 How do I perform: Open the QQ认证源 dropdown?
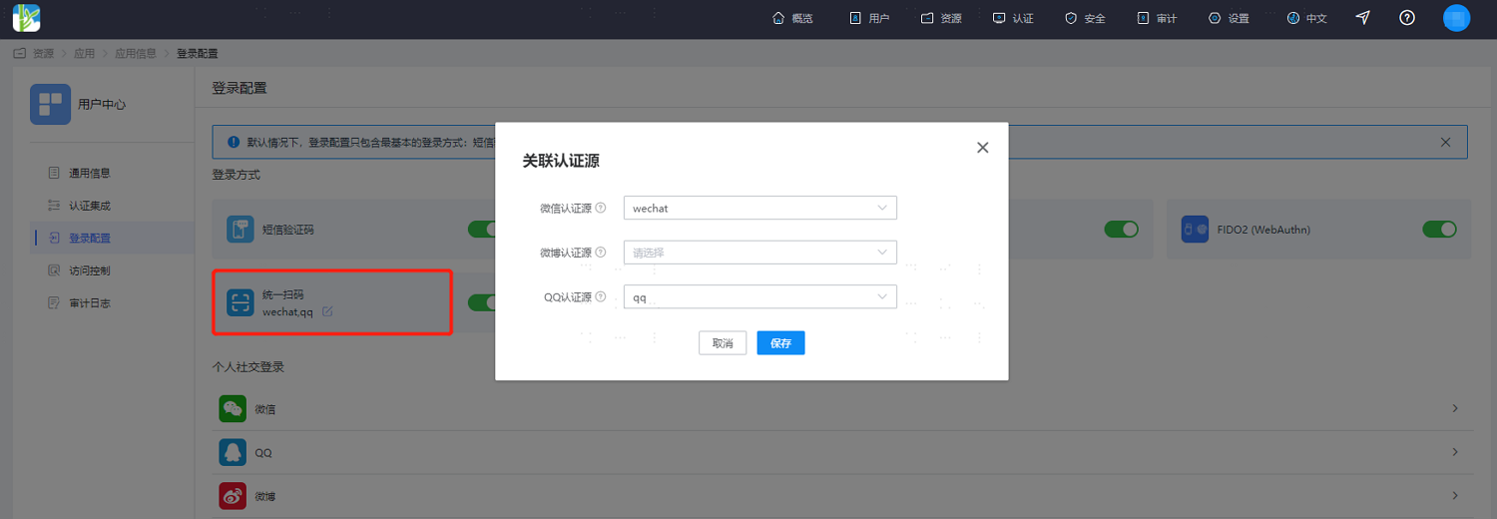click(759, 296)
